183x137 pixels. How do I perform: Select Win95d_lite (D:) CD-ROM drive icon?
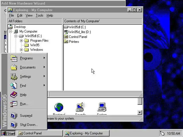[x=66, y=32]
